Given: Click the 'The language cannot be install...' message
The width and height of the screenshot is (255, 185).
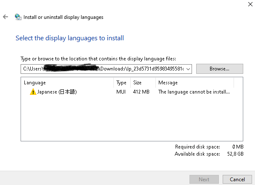Looking at the screenshot, I should pyautogui.click(x=194, y=92).
